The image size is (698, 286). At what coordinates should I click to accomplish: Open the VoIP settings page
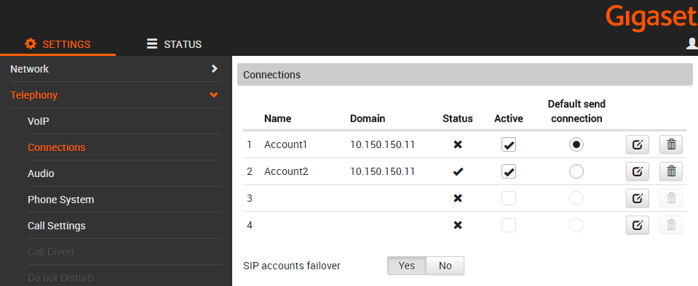124,121
